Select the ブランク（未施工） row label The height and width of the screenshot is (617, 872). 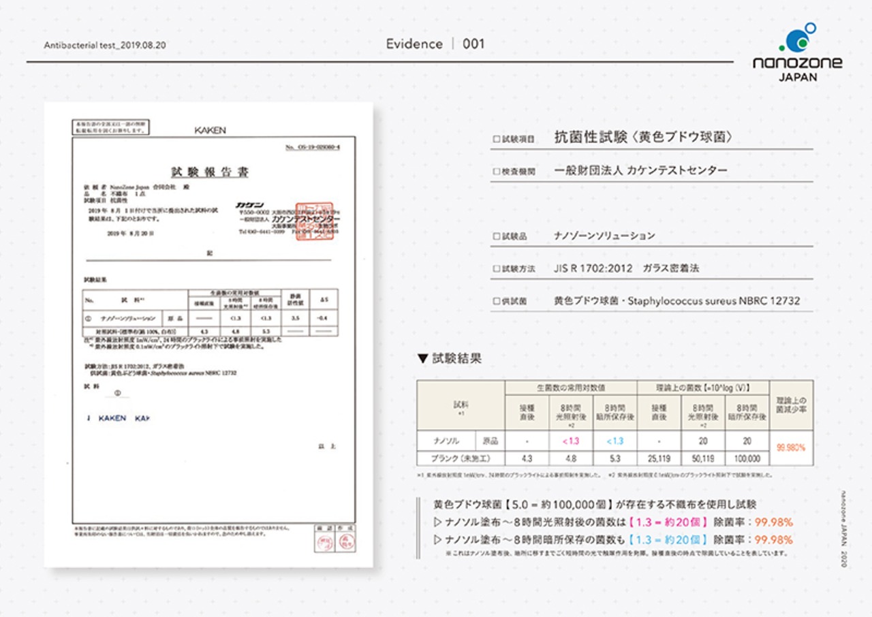(461, 458)
